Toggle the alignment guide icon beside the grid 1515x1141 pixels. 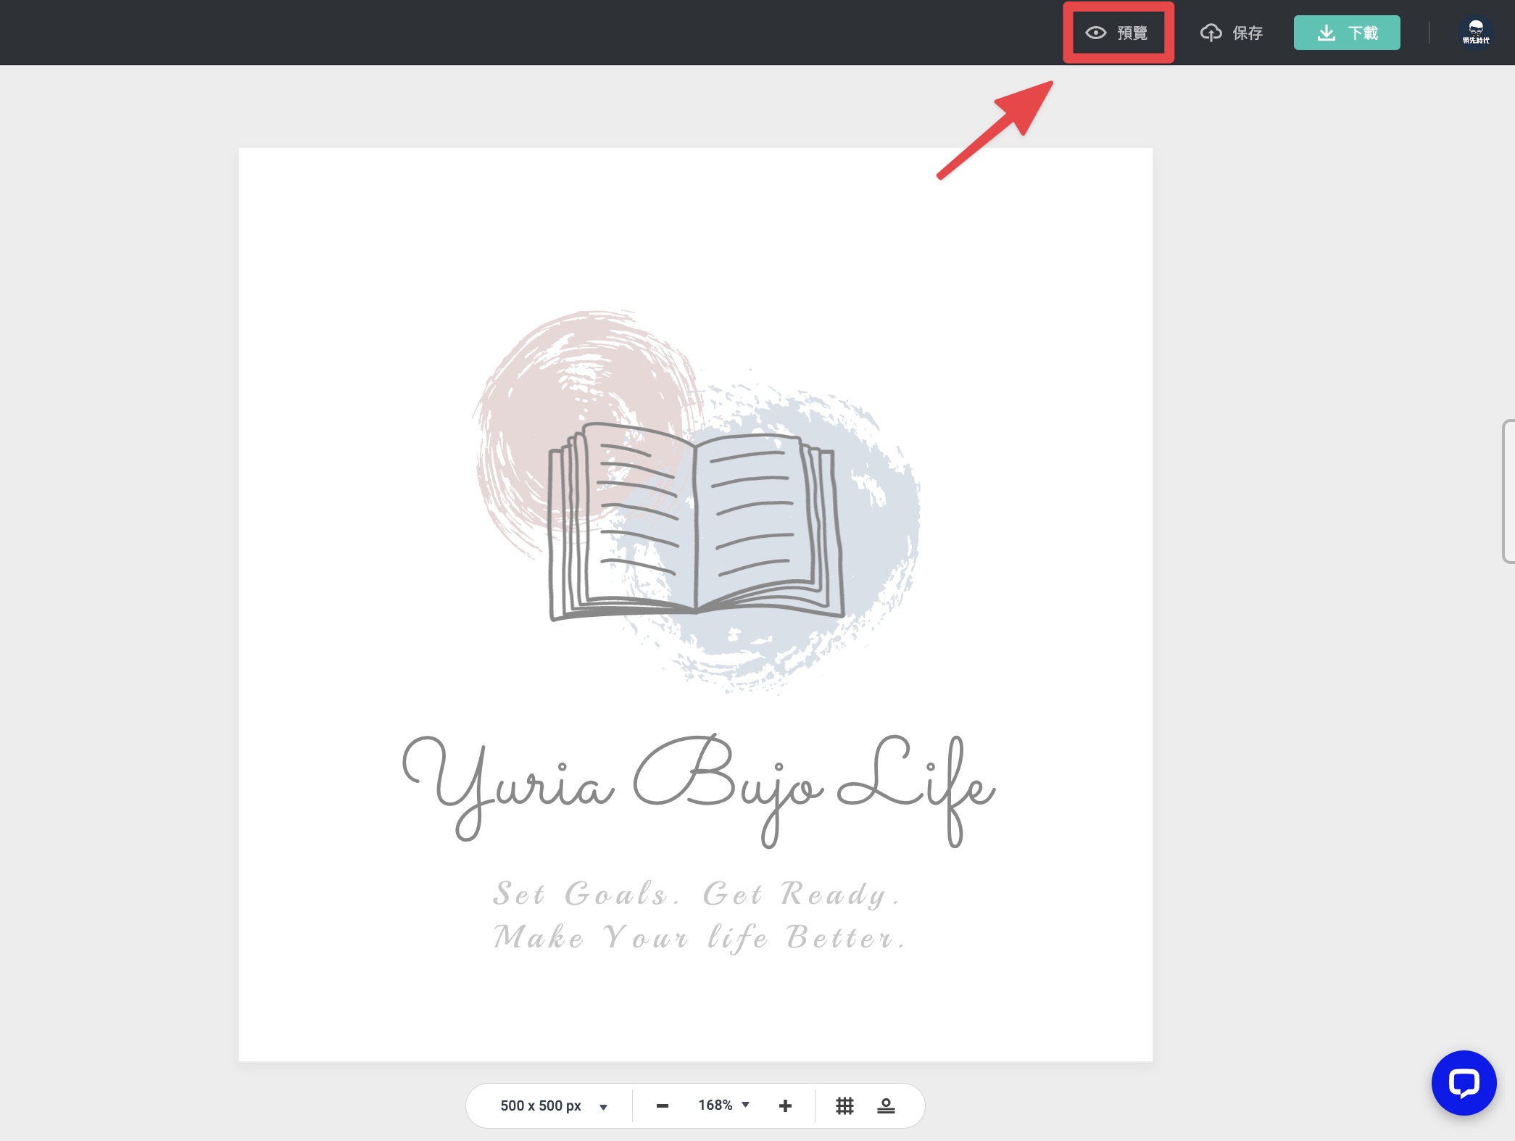(x=886, y=1105)
